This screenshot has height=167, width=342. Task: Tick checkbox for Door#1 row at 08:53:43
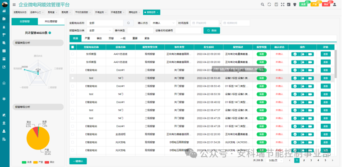tap(73, 86)
